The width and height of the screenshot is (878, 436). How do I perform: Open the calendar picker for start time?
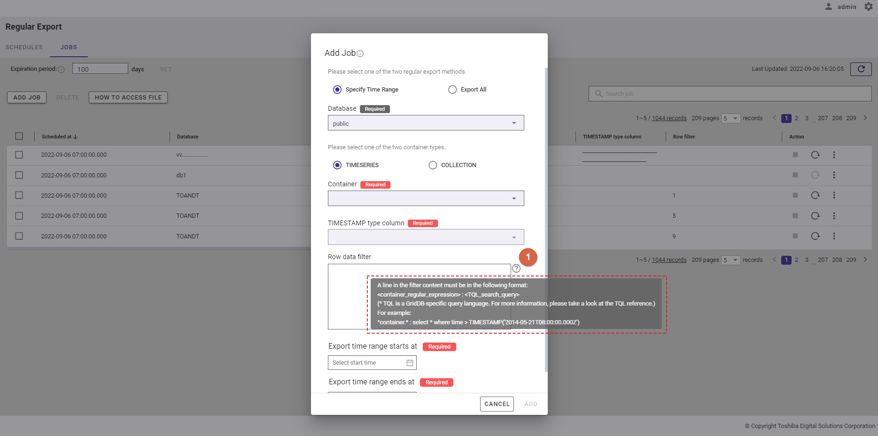[x=410, y=363]
